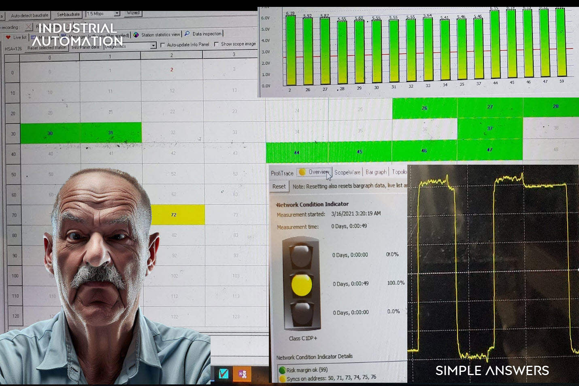Click the Class C1DP+ label
This screenshot has width=579, height=386.
click(x=303, y=338)
